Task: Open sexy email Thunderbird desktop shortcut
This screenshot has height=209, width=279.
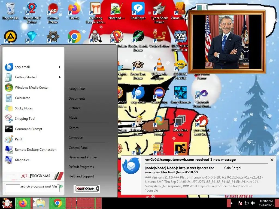Action: pyautogui.click(x=138, y=95)
